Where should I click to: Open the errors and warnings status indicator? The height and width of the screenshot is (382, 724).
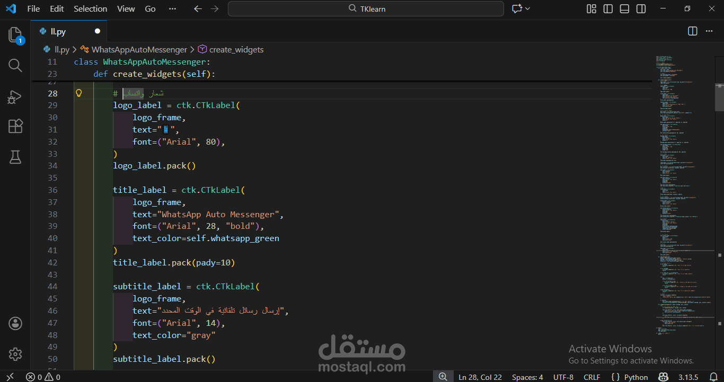coord(43,377)
